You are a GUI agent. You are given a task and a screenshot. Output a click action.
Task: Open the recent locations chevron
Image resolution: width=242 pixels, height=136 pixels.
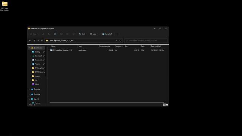click(38, 41)
